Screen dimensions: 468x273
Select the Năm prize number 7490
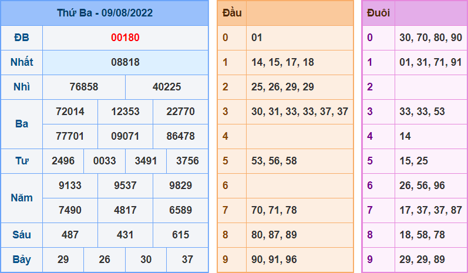tap(70, 210)
